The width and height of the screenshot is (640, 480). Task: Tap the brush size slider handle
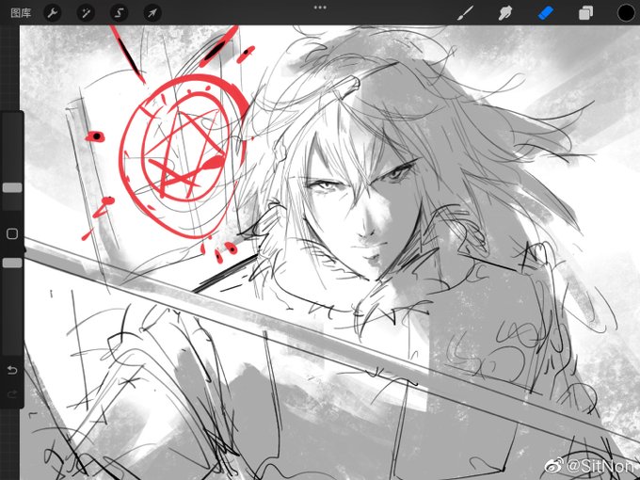coord(12,187)
